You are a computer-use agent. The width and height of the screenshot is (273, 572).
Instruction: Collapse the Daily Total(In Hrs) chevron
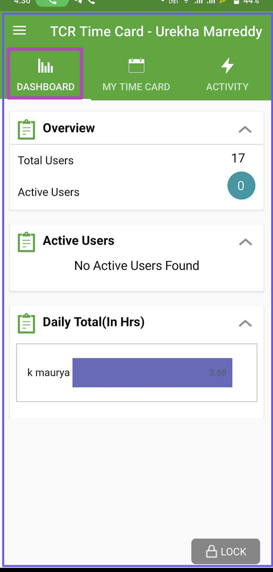pos(245,323)
